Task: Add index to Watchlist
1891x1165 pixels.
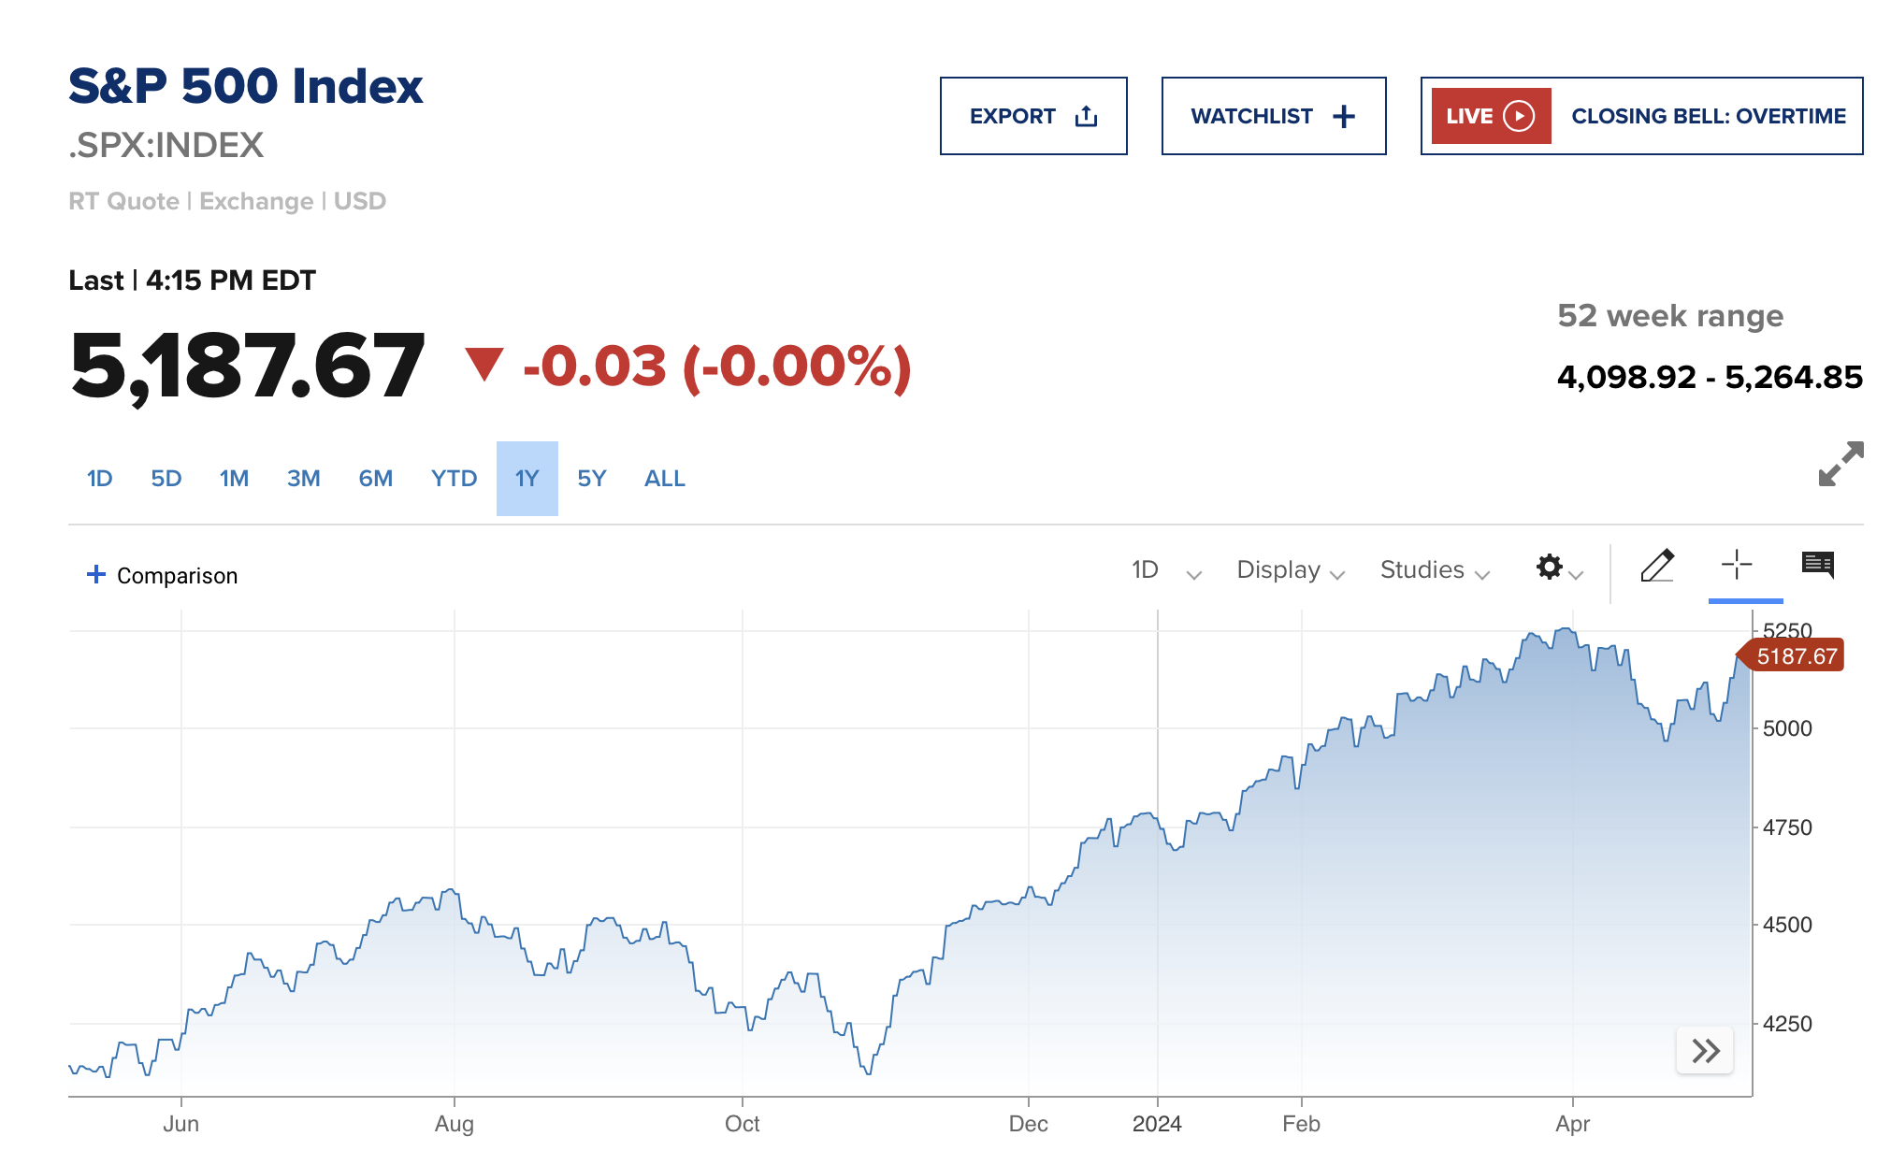Action: (1273, 116)
